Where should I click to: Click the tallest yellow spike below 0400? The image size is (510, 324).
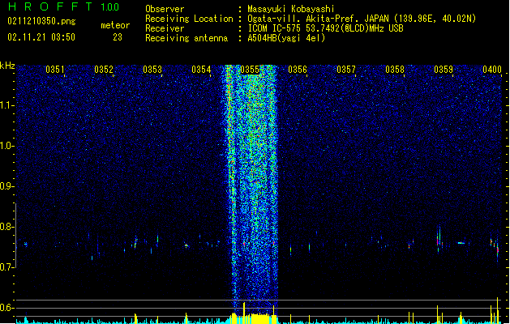coord(497,310)
